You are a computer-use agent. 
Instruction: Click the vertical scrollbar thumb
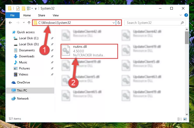(x=187, y=38)
